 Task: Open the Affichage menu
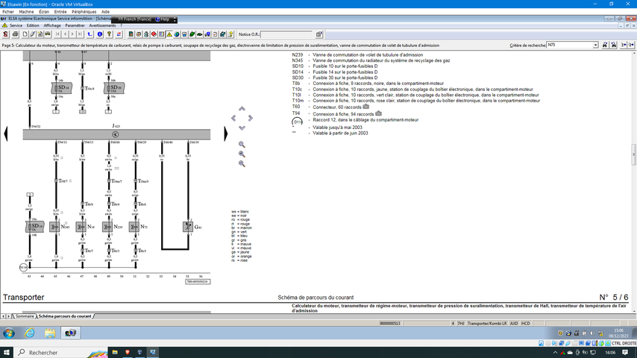pyautogui.click(x=52, y=25)
